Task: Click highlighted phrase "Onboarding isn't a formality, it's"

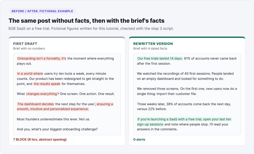Action: pos(42,58)
